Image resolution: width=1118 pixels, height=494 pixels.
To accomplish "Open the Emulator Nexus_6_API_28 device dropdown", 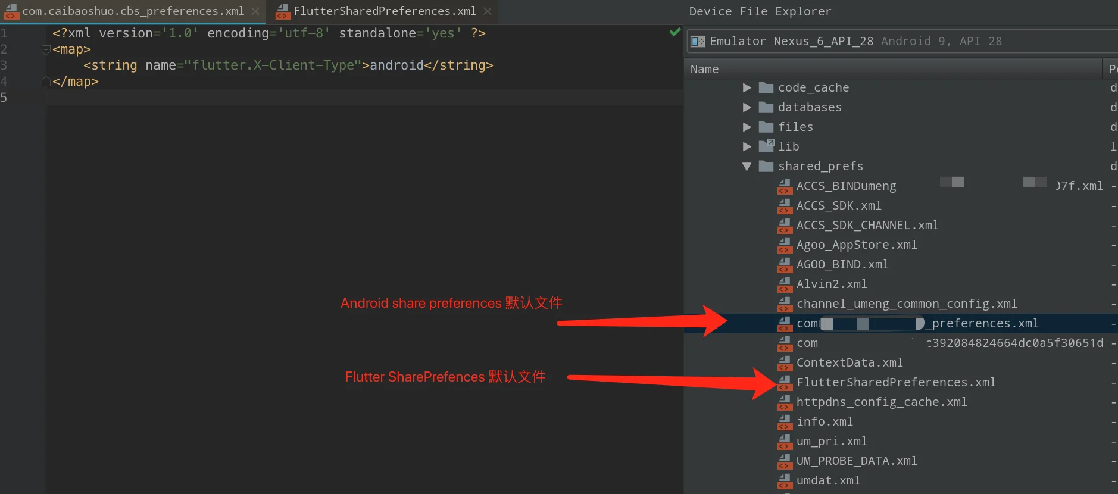I will tap(902, 41).
